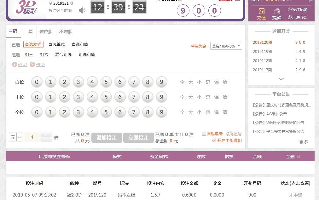Viewport: 319px width, 200px height.
Task: Click the 倍 multiplier input field
Action: (x=32, y=137)
